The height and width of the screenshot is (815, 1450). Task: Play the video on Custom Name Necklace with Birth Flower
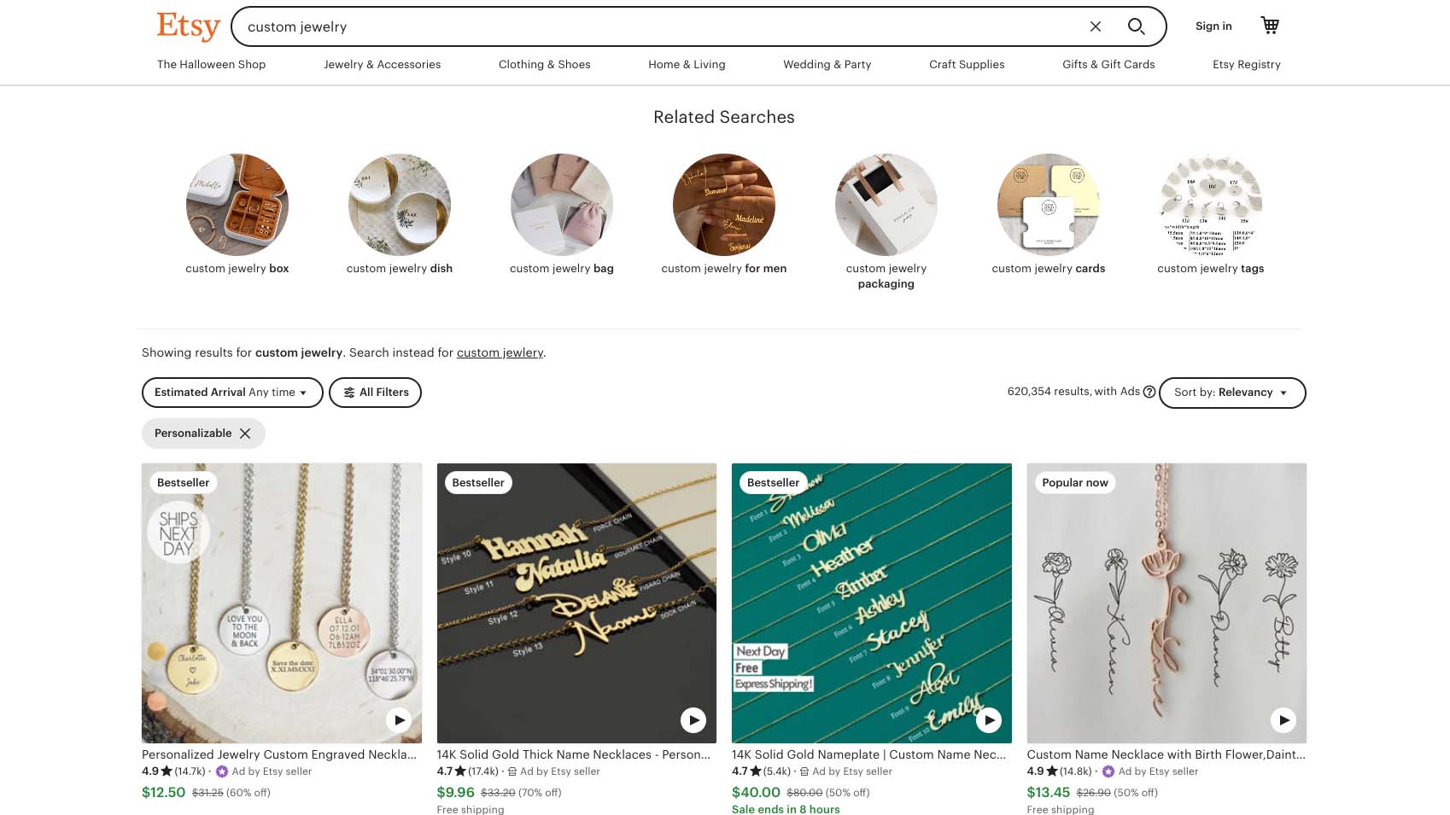tap(1283, 720)
